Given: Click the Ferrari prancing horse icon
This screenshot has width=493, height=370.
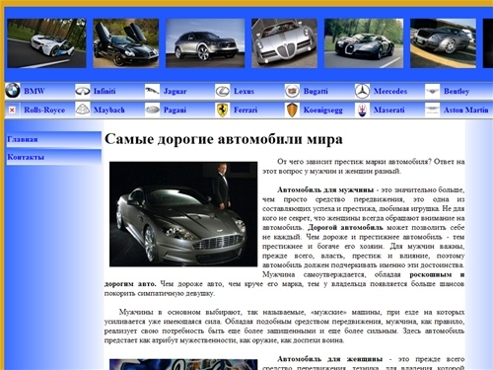Looking at the screenshot, I should tap(222, 110).
